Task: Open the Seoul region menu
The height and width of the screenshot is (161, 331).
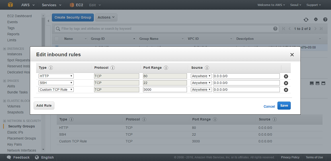Action: pyautogui.click(x=296, y=5)
